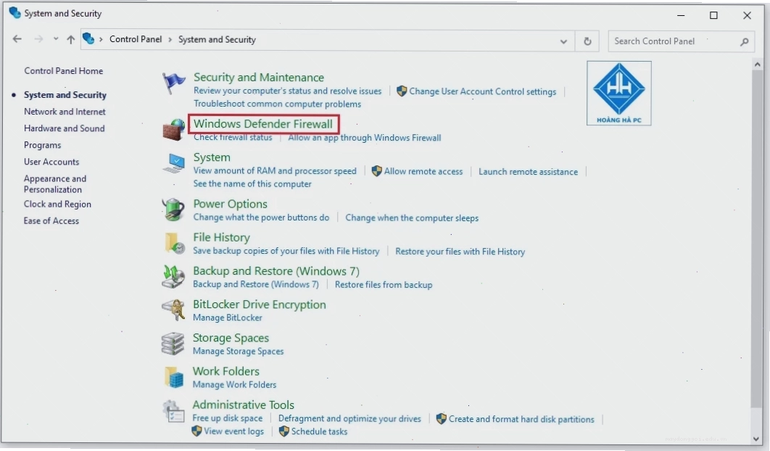Click View event logs link
770x451 pixels.
(x=233, y=431)
